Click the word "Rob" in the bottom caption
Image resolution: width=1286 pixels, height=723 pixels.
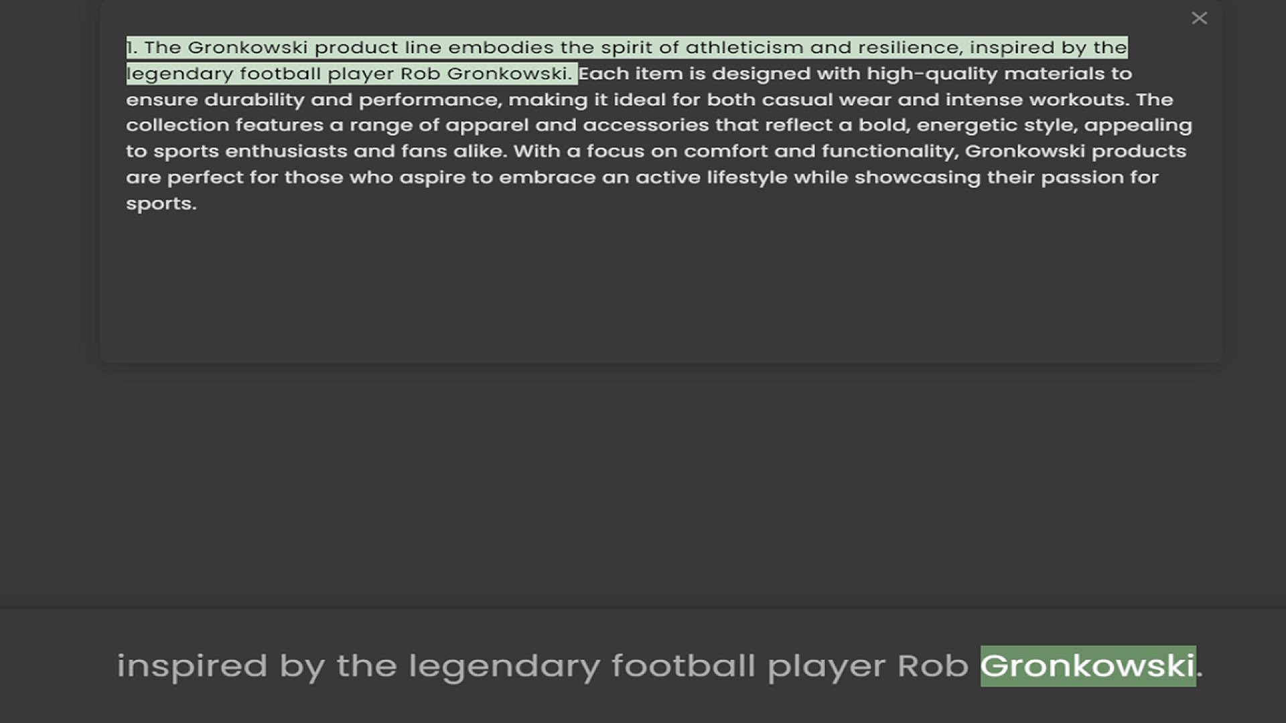point(932,665)
